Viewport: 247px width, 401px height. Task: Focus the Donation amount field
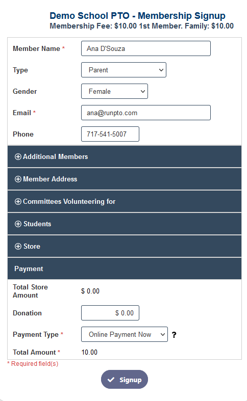pos(110,313)
